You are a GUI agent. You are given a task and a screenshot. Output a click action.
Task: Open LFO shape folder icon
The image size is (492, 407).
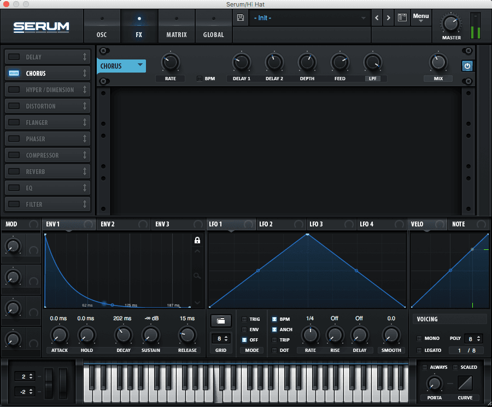pos(221,321)
